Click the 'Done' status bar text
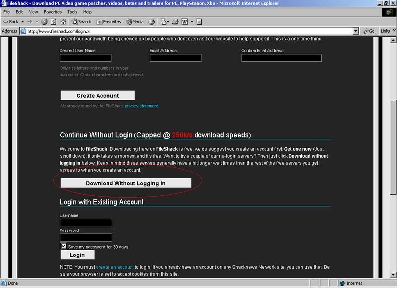 [x=13, y=283]
